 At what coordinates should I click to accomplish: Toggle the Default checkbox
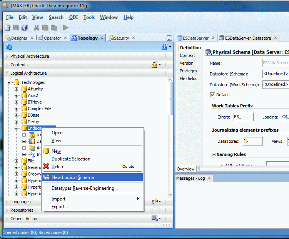tap(212, 95)
